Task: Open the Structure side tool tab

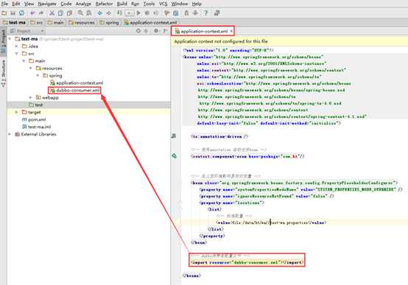Action: (4, 73)
